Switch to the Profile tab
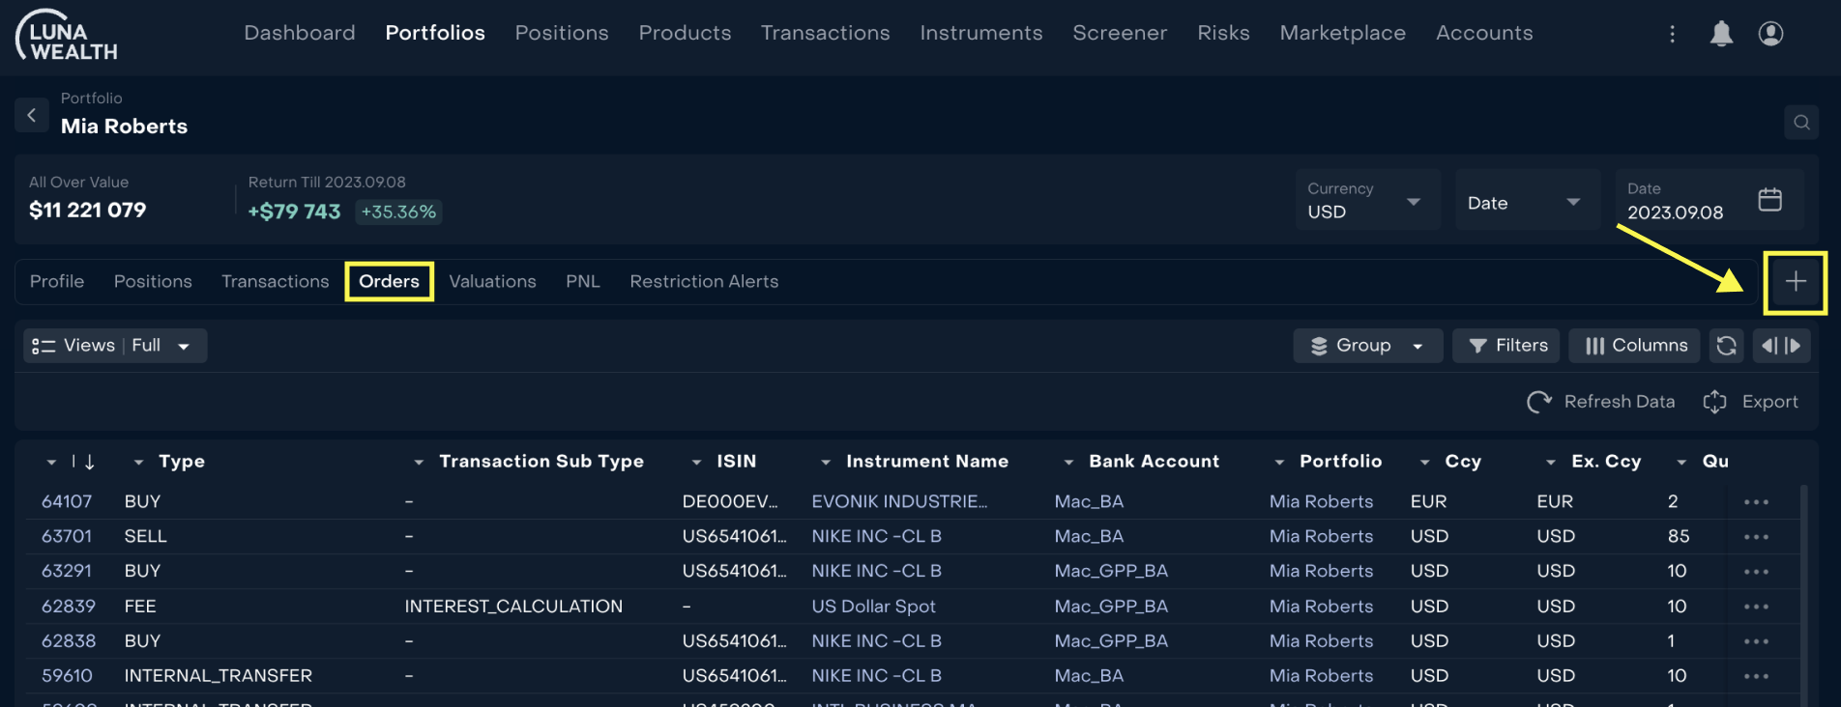The width and height of the screenshot is (1841, 707). point(57,282)
